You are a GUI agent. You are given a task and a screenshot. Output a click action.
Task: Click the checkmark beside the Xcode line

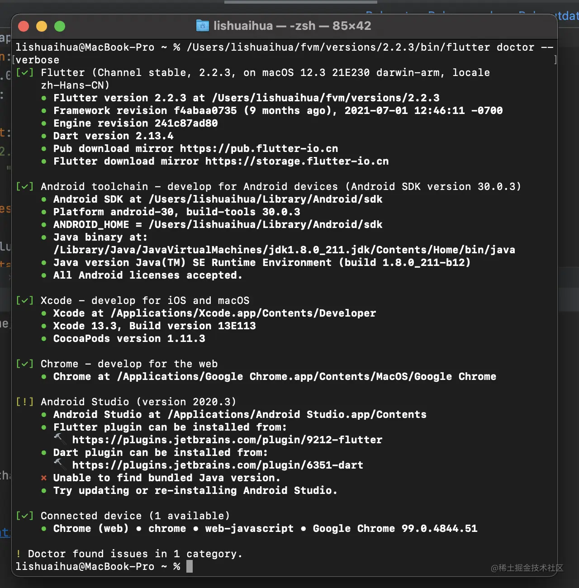pos(24,301)
